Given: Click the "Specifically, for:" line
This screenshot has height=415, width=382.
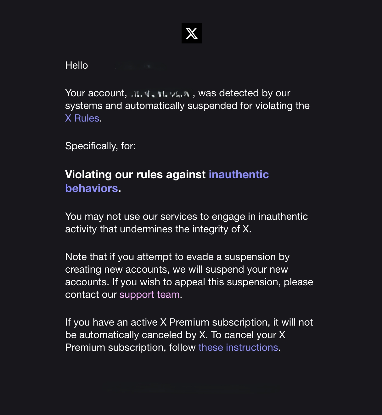Looking at the screenshot, I should (100, 146).
